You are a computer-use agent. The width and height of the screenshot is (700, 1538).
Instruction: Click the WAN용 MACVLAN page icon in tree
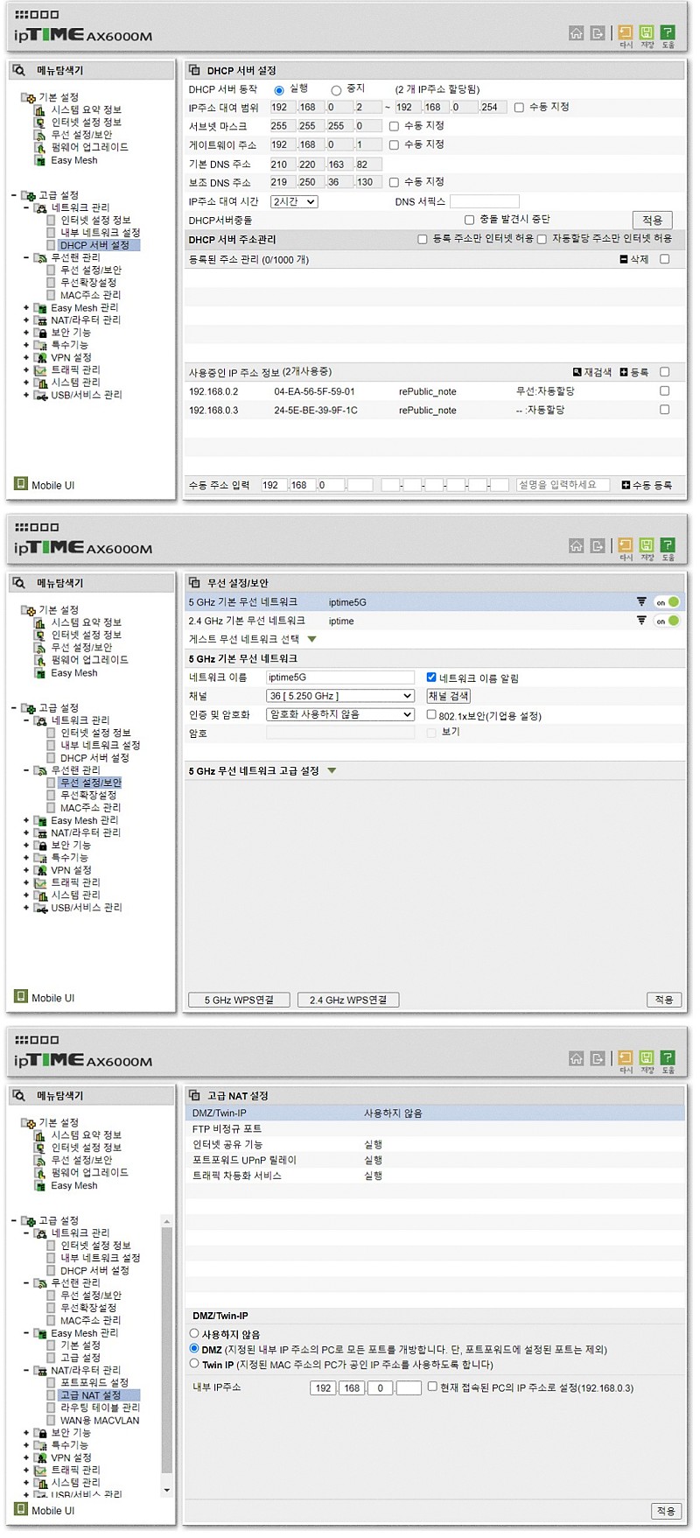click(51, 1421)
